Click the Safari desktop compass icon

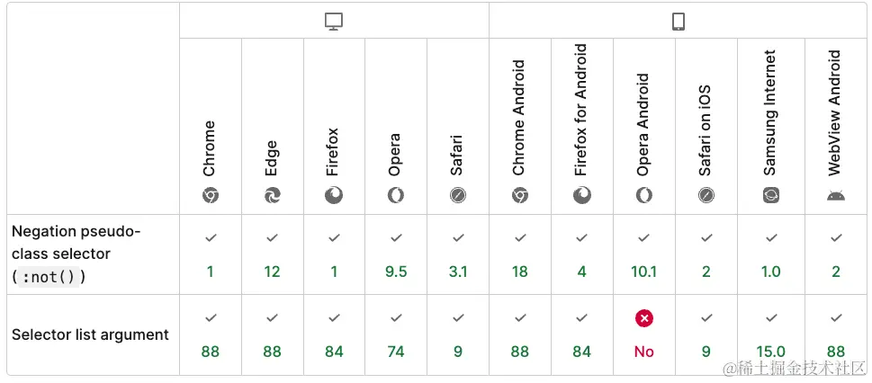(x=458, y=195)
